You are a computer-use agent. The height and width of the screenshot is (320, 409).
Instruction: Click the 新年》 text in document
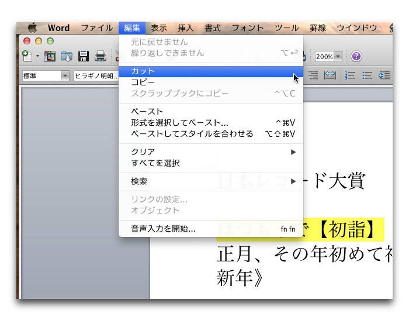[240, 277]
